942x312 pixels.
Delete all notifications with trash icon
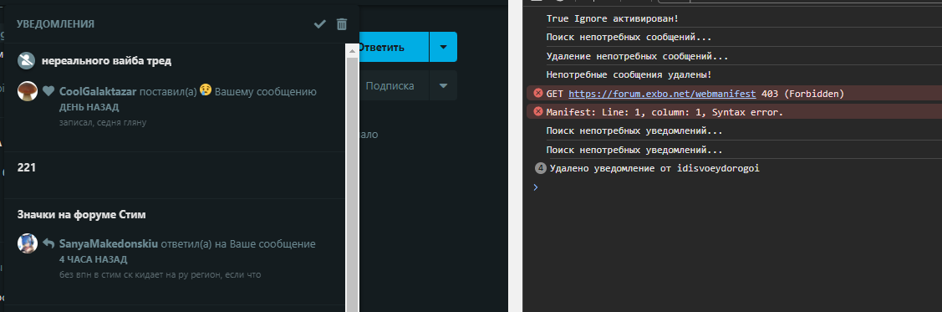coord(342,24)
